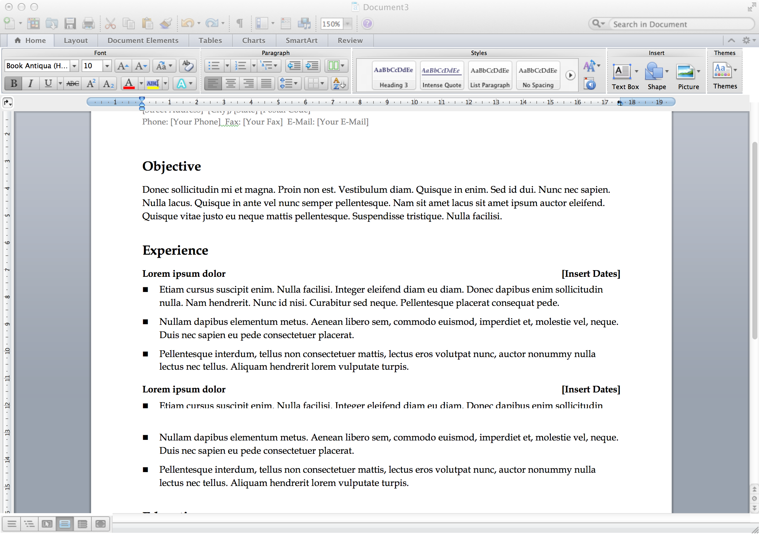Image resolution: width=759 pixels, height=534 pixels.
Task: Clear formatting eraser icon
Action: 188,66
